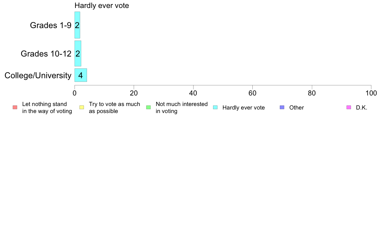This screenshot has height=235, width=380.
Task: Select the College/University bar showing 4
Action: (x=81, y=75)
